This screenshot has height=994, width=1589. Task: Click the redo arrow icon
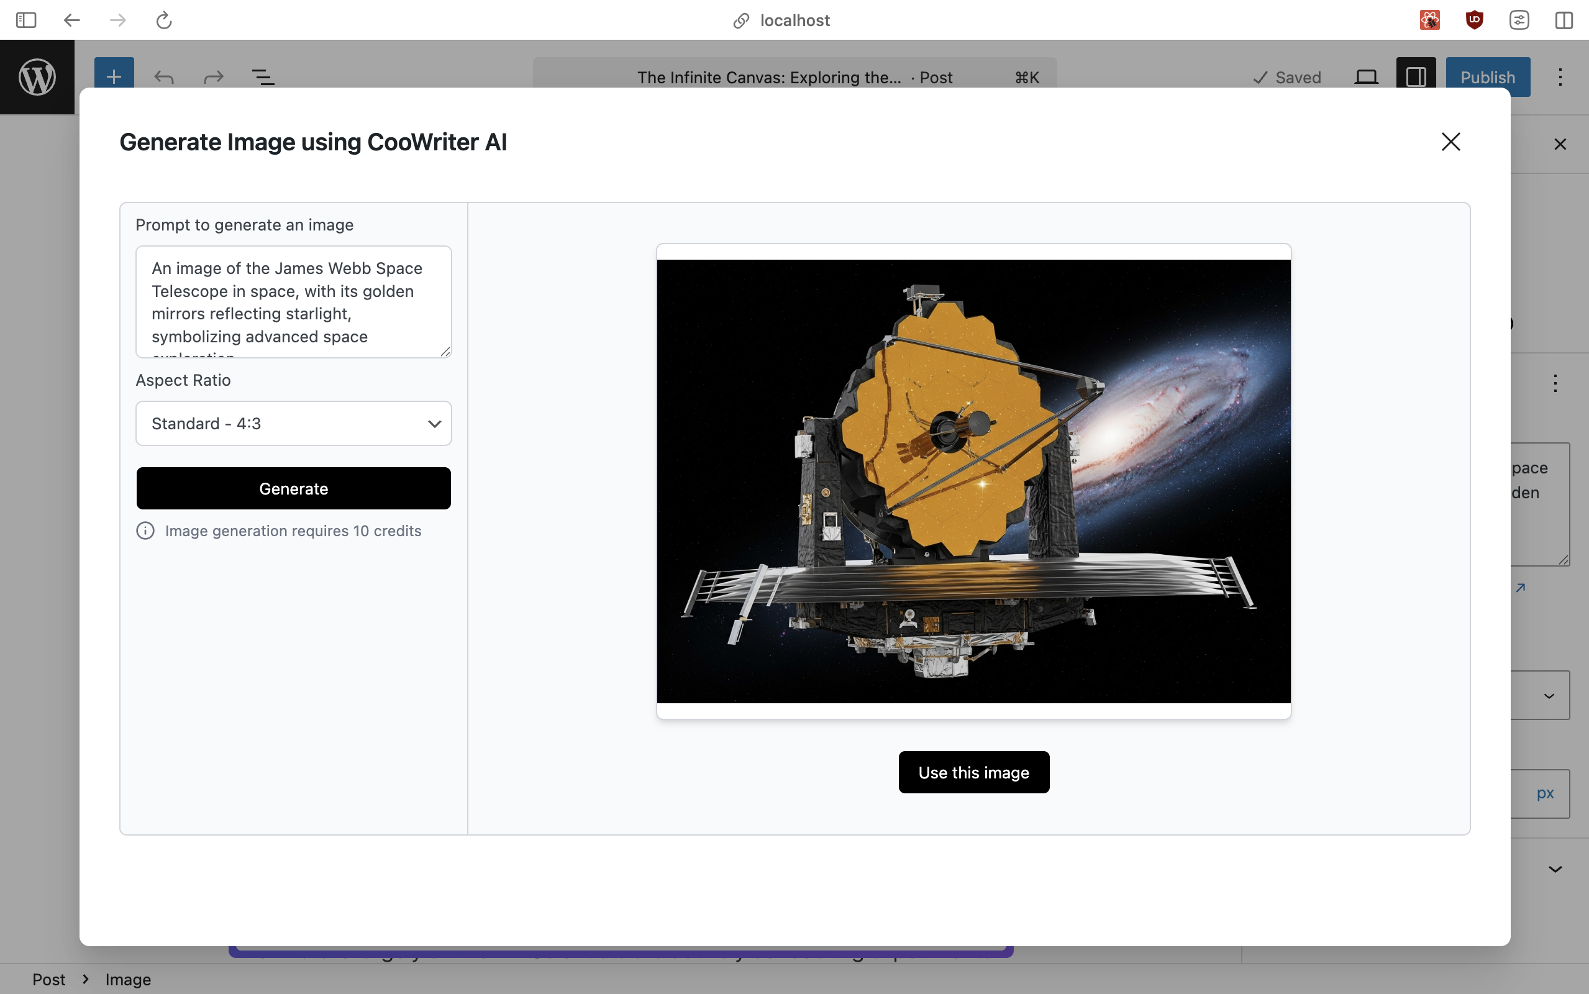click(x=214, y=78)
